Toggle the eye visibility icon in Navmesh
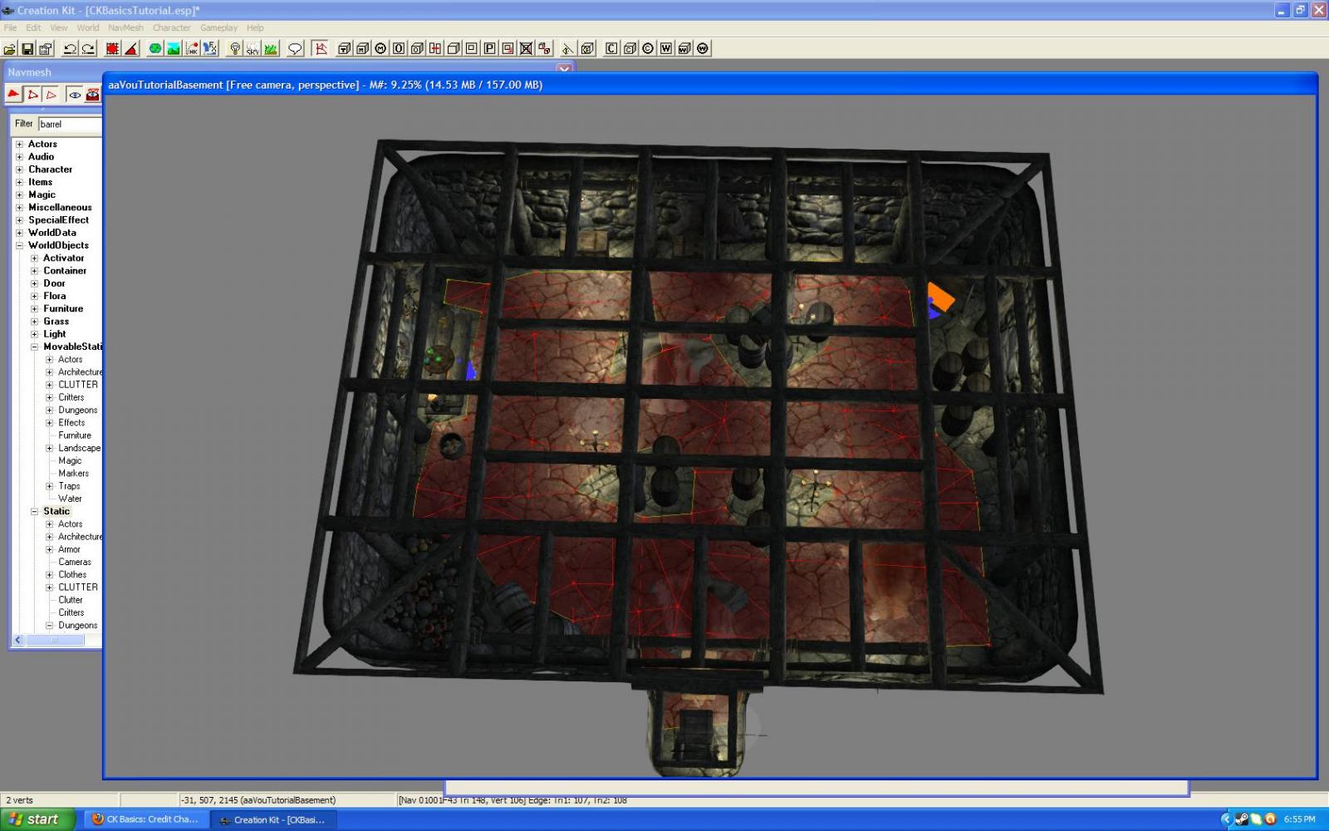This screenshot has height=831, width=1329. tap(75, 95)
